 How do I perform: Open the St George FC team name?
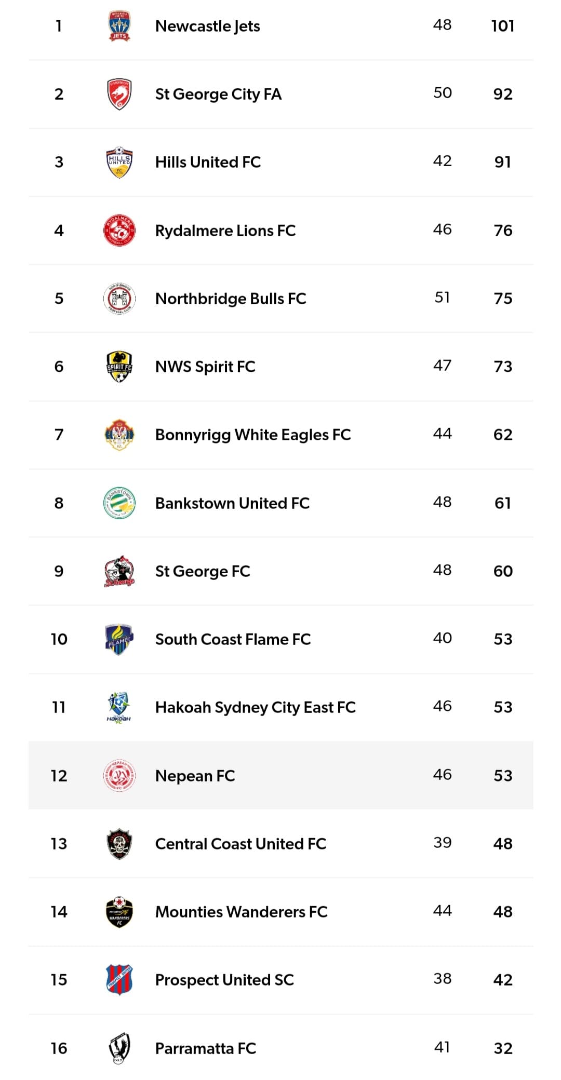pos(203,571)
